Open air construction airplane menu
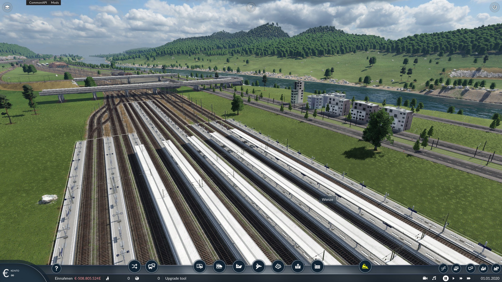This screenshot has height=282, width=502. pos(258,267)
